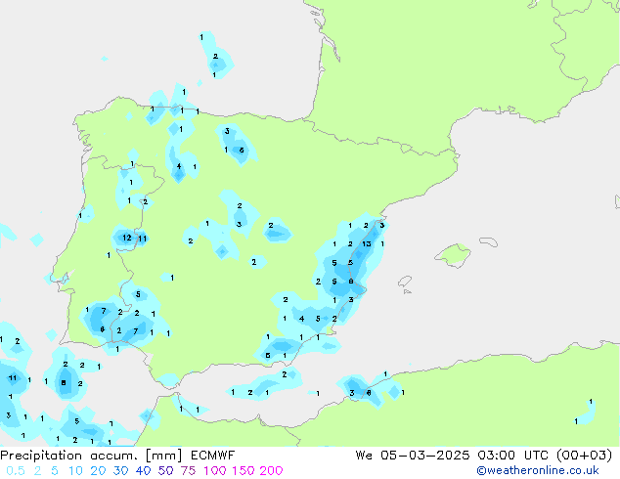
Task: Select the "(00+03)" forecast step text
Action: [584, 456]
